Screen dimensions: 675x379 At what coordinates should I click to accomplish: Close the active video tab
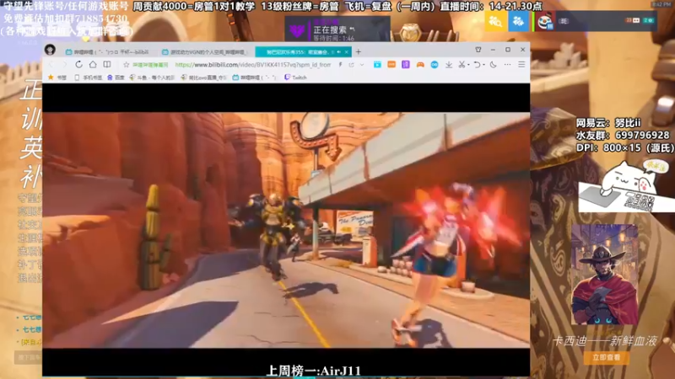coord(346,52)
